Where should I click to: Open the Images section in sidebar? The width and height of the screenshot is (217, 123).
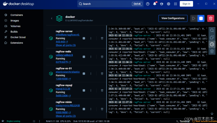point(15,20)
